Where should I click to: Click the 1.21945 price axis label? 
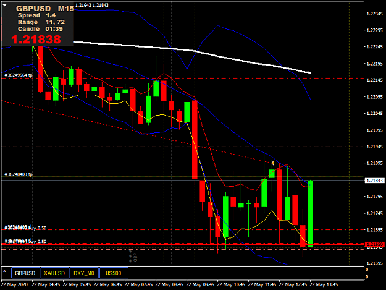tap(375, 147)
